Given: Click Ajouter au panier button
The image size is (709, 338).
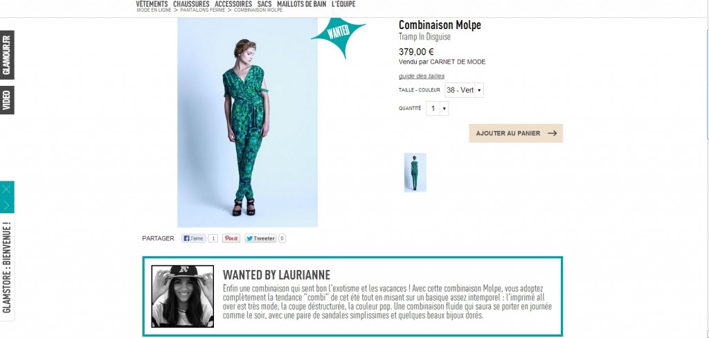Looking at the screenshot, I should coord(516,134).
